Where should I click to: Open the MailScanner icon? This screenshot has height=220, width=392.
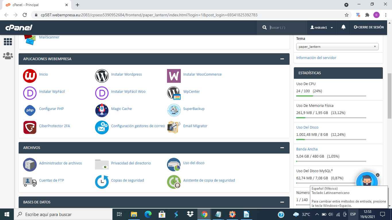tap(30, 40)
